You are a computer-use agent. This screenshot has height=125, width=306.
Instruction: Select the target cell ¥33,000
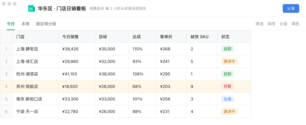(x=112, y=99)
